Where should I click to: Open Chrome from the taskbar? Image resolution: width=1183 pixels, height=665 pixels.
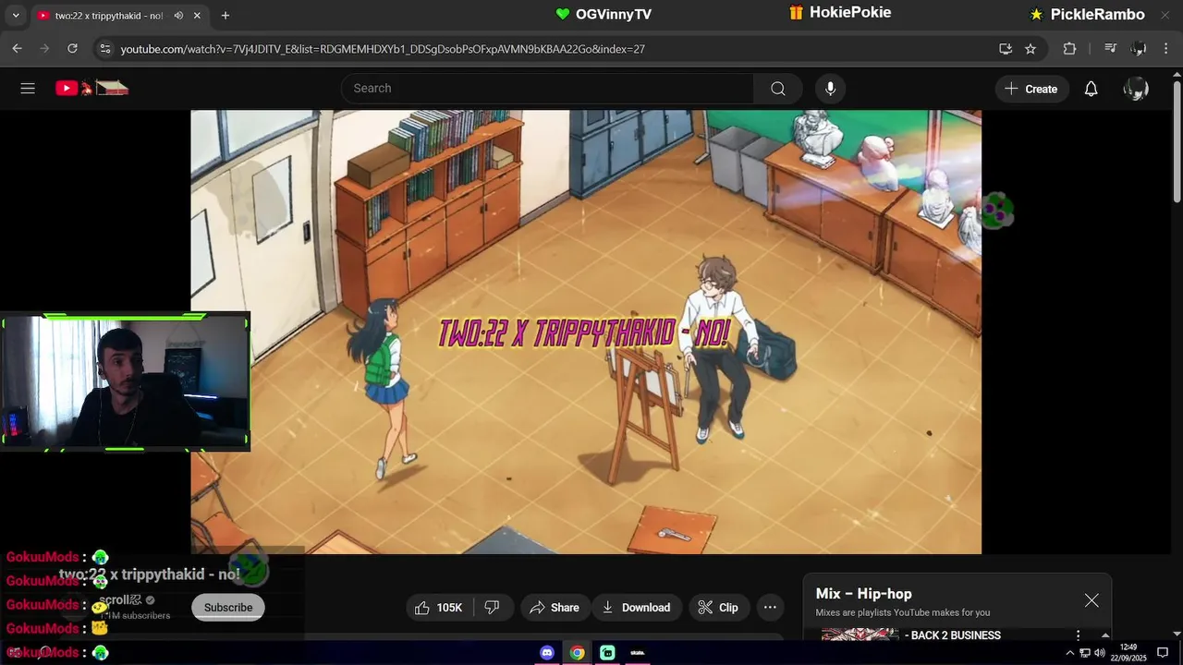coord(577,653)
